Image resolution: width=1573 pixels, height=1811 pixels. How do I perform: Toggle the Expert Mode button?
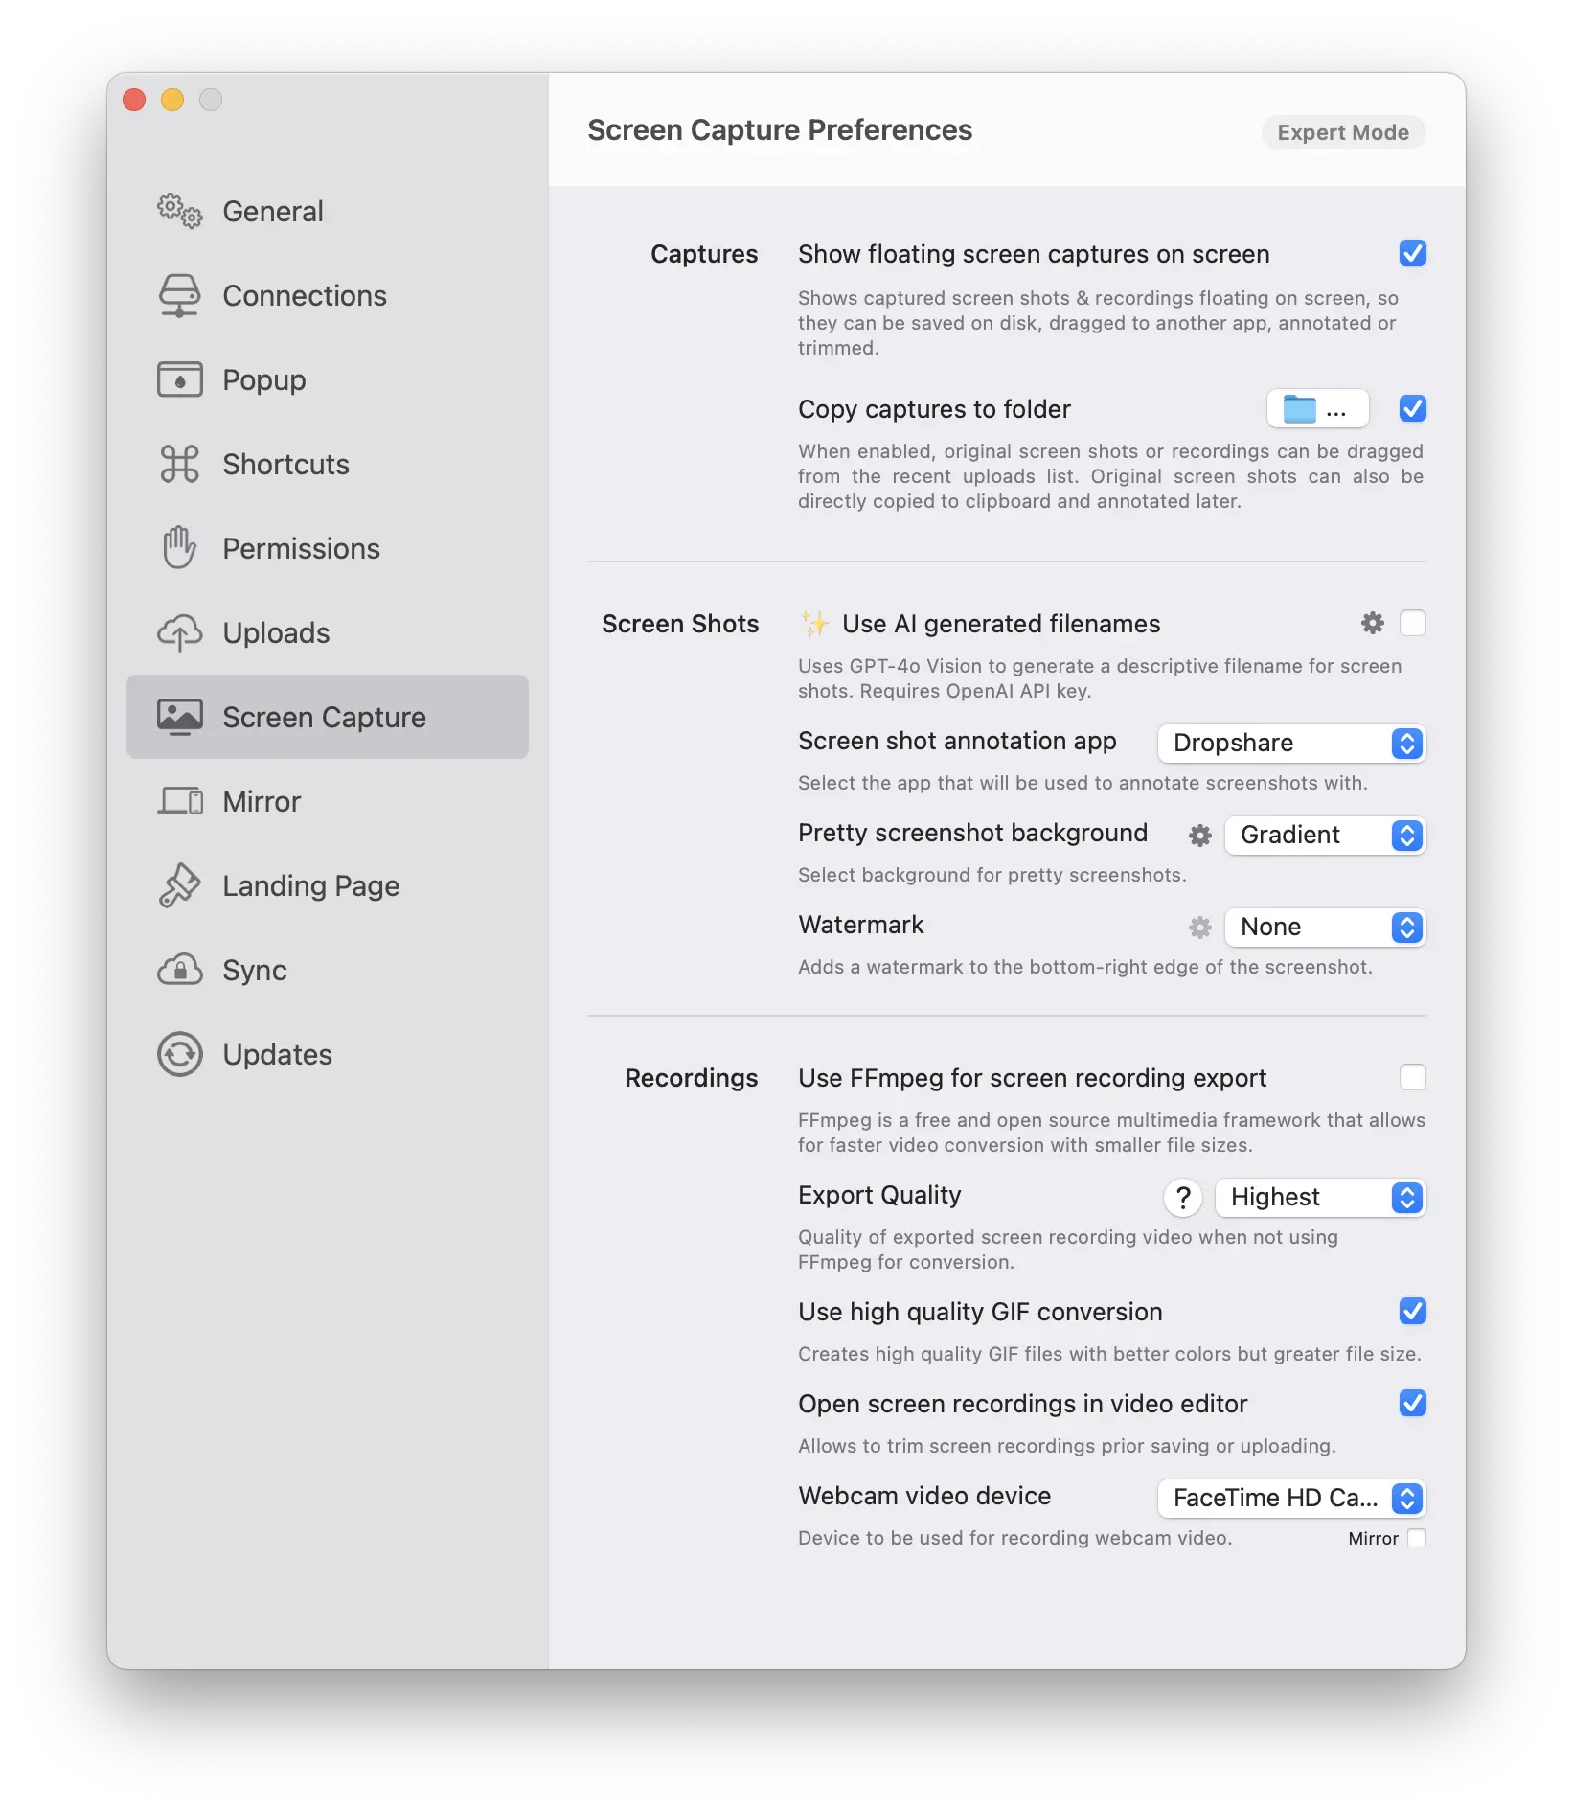pos(1342,133)
